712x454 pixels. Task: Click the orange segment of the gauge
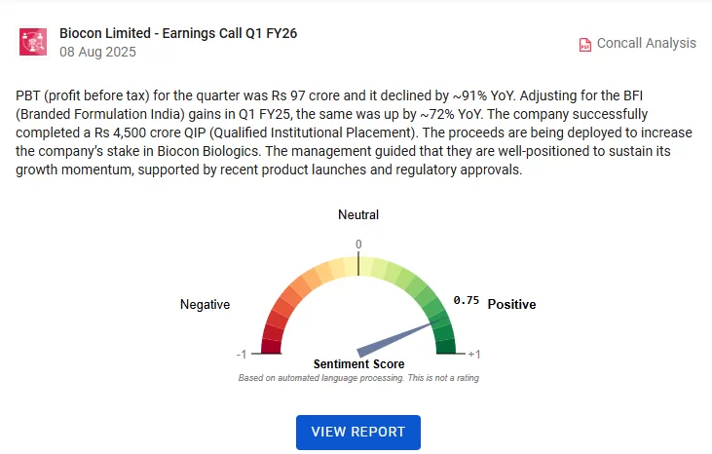pyautogui.click(x=299, y=288)
